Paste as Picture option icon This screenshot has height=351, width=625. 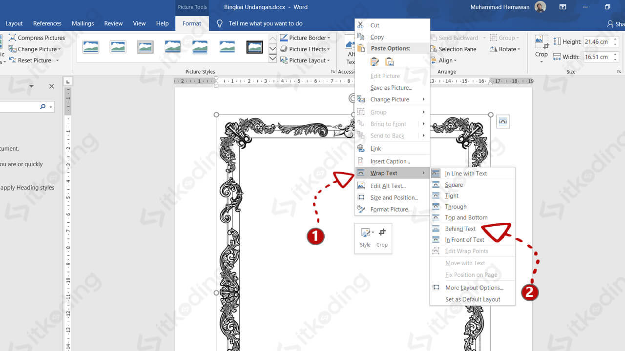pyautogui.click(x=390, y=62)
